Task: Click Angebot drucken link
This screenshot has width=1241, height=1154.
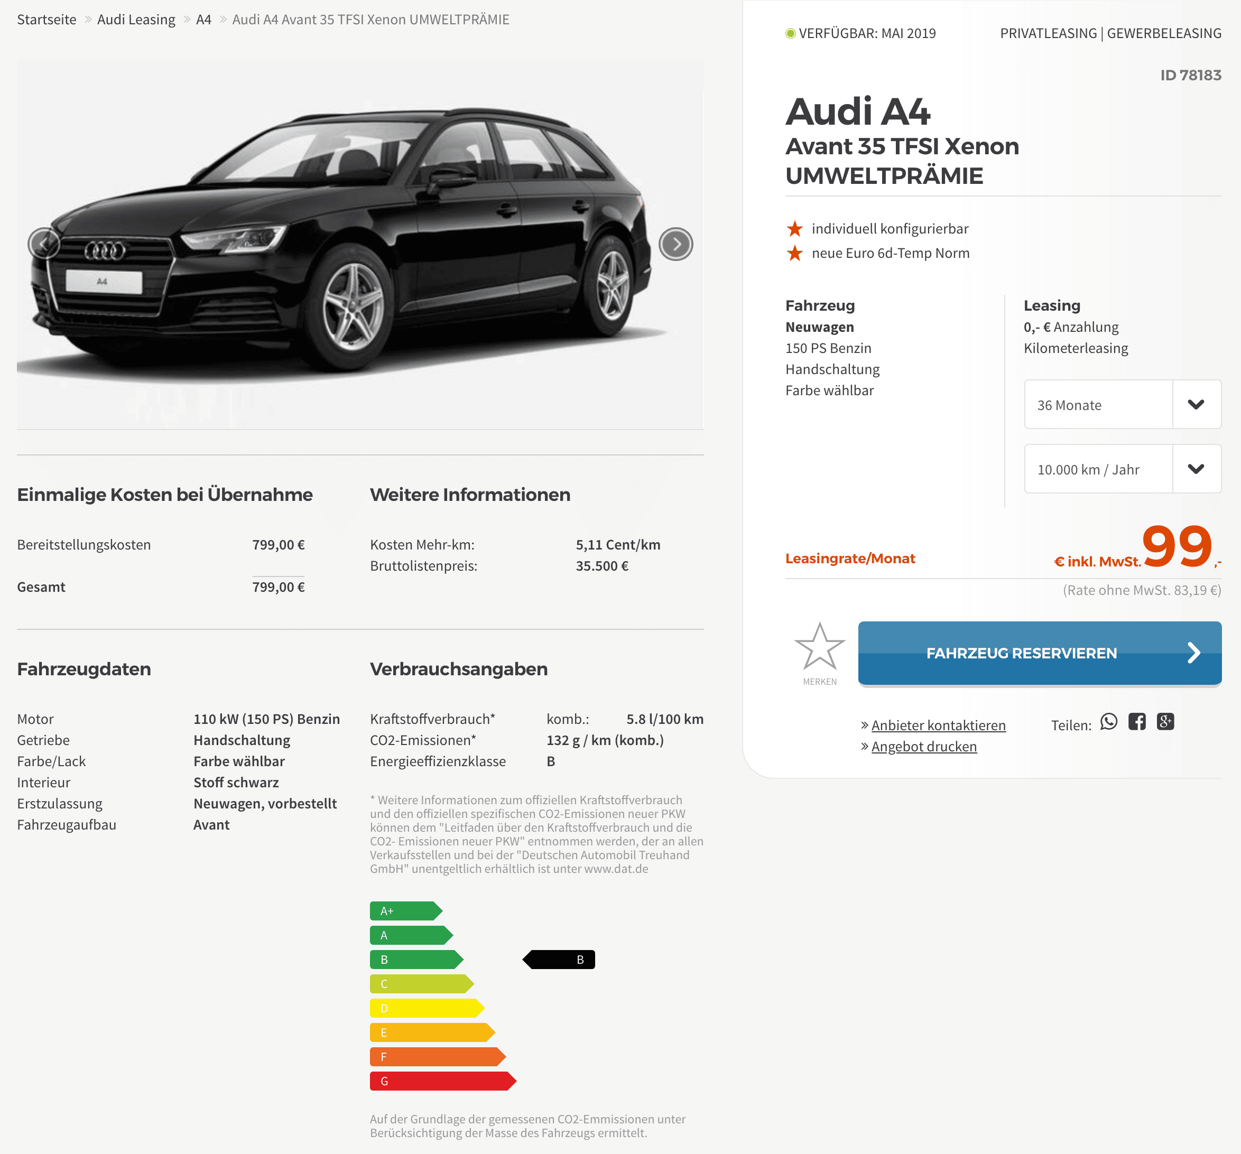Action: [924, 747]
